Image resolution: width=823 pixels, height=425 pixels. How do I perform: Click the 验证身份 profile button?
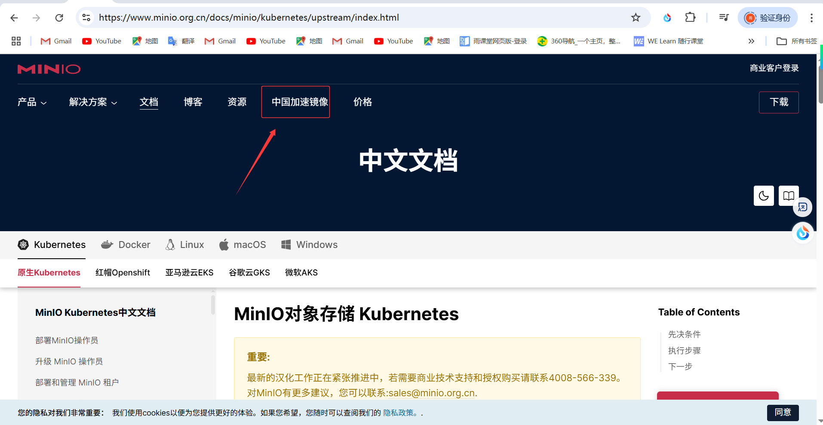point(768,18)
